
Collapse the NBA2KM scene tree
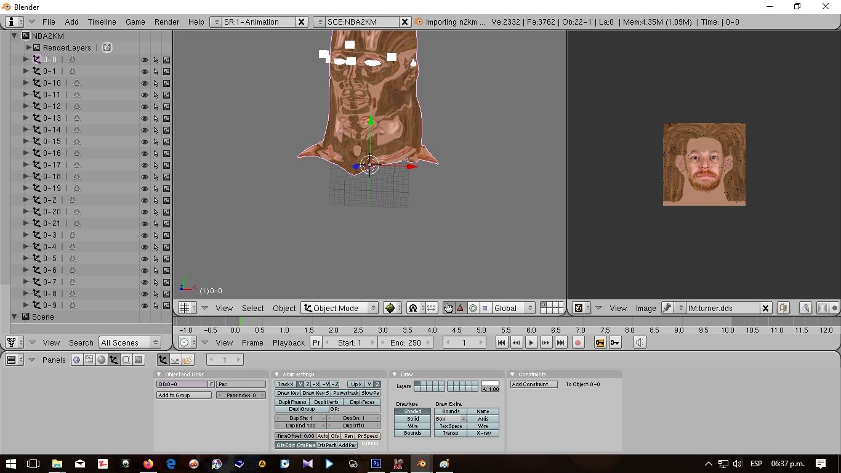(x=14, y=36)
